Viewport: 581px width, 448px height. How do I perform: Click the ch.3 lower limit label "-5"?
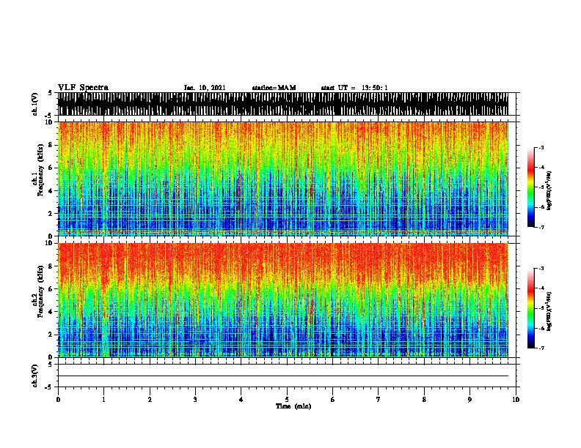[x=49, y=387]
